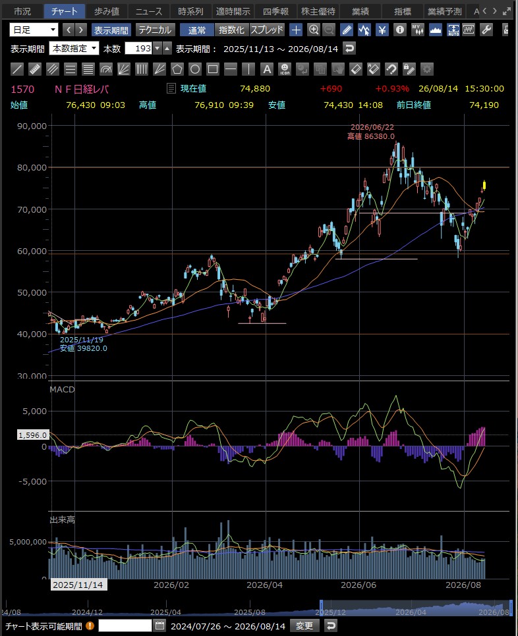
Task: Decrease bar count with down arrow
Action: [x=158, y=49]
